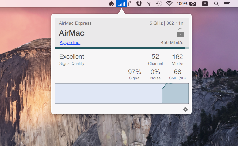Open the input source 'A' menu
238x146 pixels.
coord(205,4)
